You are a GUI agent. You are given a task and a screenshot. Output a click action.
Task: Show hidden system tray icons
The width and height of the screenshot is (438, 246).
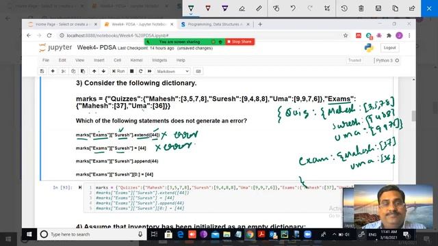[334, 234]
